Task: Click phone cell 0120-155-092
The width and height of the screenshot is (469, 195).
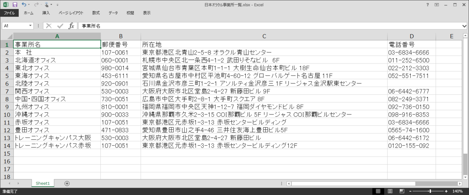Action: 412,146
